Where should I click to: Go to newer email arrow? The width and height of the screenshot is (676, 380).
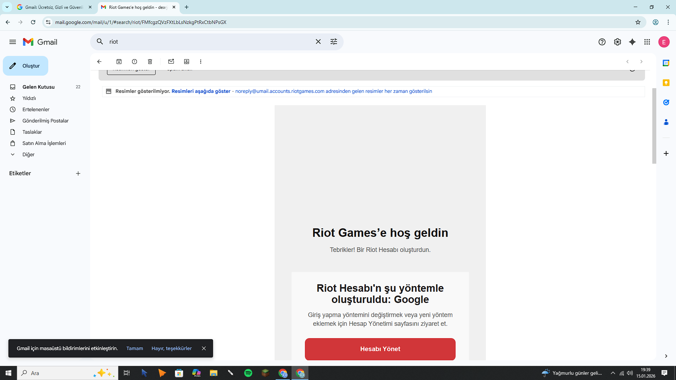[x=627, y=62]
